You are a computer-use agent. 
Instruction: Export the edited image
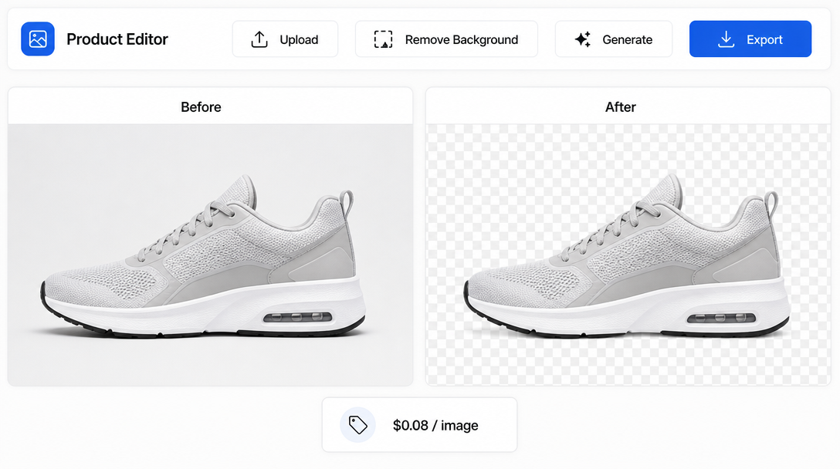[x=750, y=39]
